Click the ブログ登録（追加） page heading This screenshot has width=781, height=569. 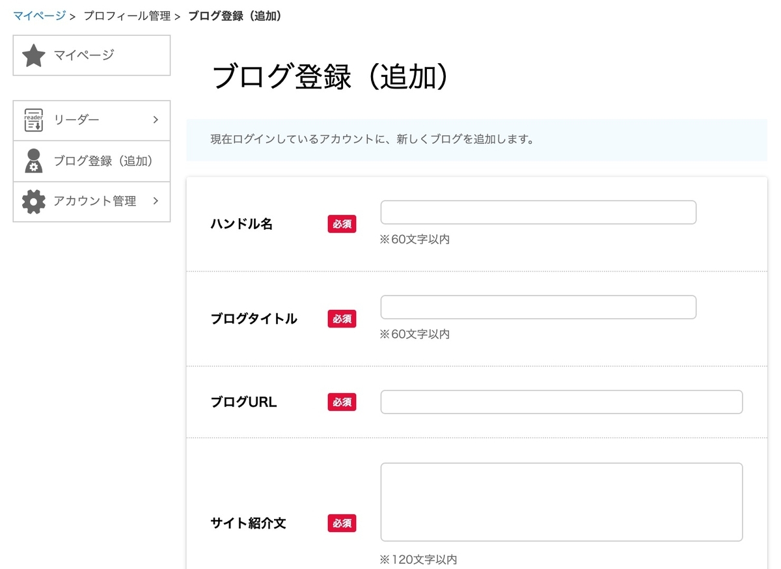pyautogui.click(x=331, y=78)
